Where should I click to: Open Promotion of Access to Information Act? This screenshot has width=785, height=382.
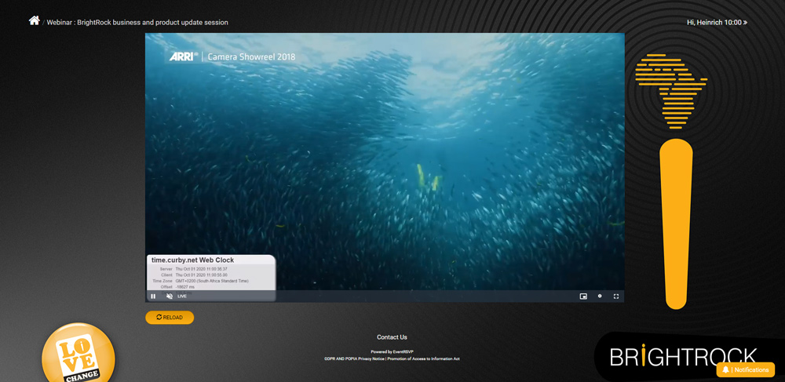423,358
